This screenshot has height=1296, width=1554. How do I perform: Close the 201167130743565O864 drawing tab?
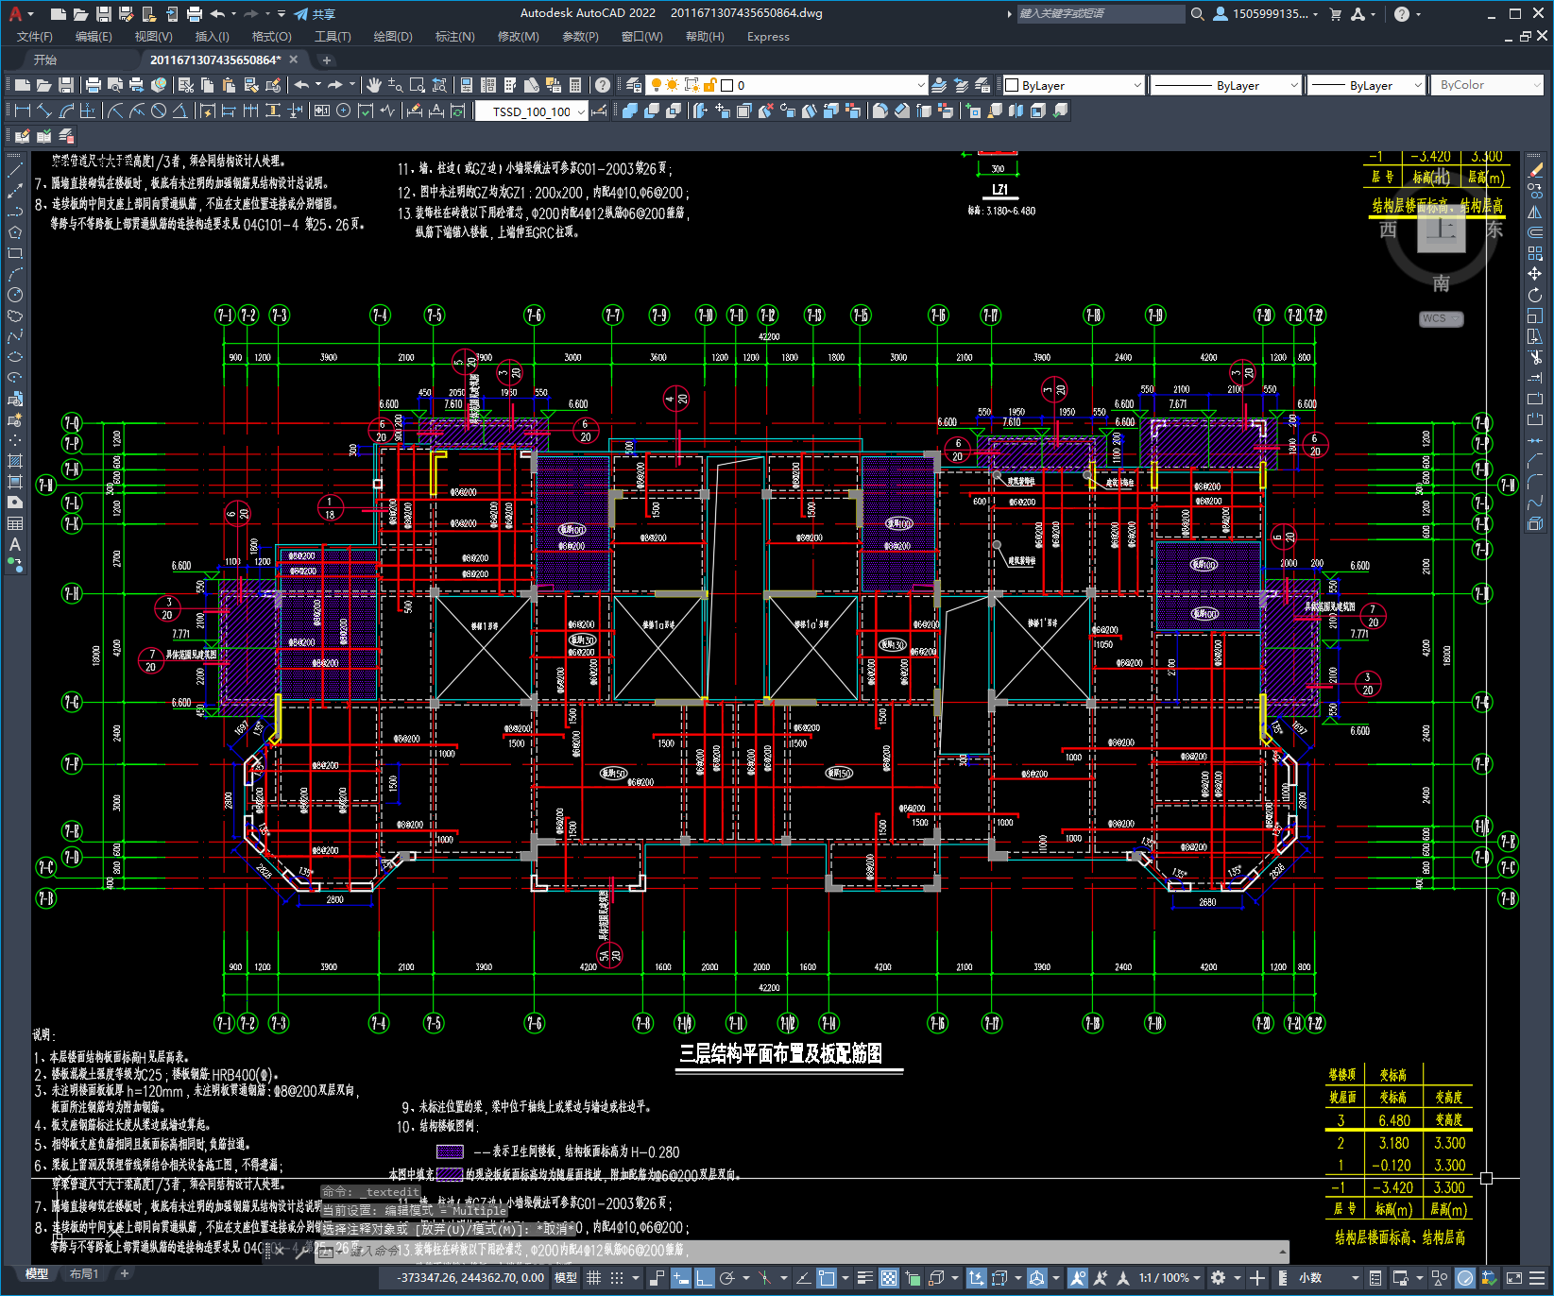(294, 60)
